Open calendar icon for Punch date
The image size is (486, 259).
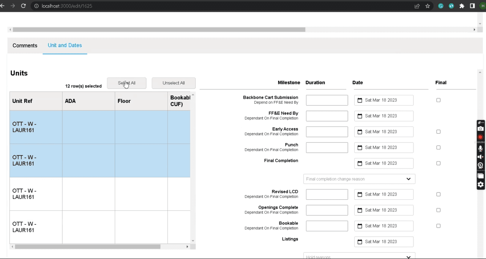(x=360, y=147)
